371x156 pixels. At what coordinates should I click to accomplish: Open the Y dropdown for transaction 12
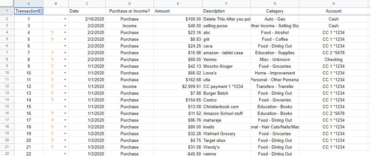65,86
